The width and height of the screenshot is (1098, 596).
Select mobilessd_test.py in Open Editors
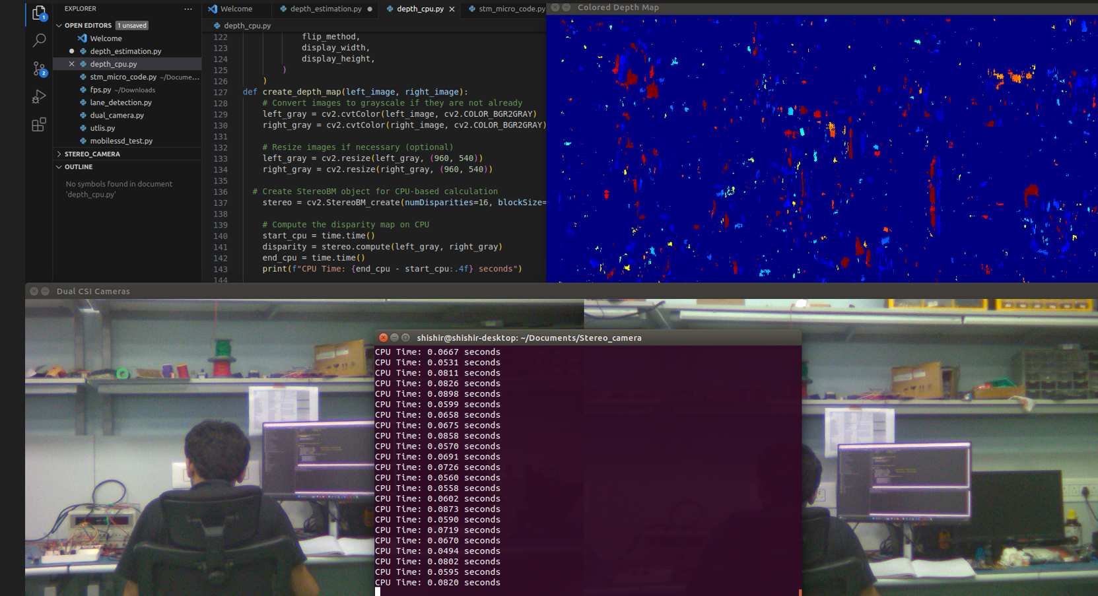121,141
